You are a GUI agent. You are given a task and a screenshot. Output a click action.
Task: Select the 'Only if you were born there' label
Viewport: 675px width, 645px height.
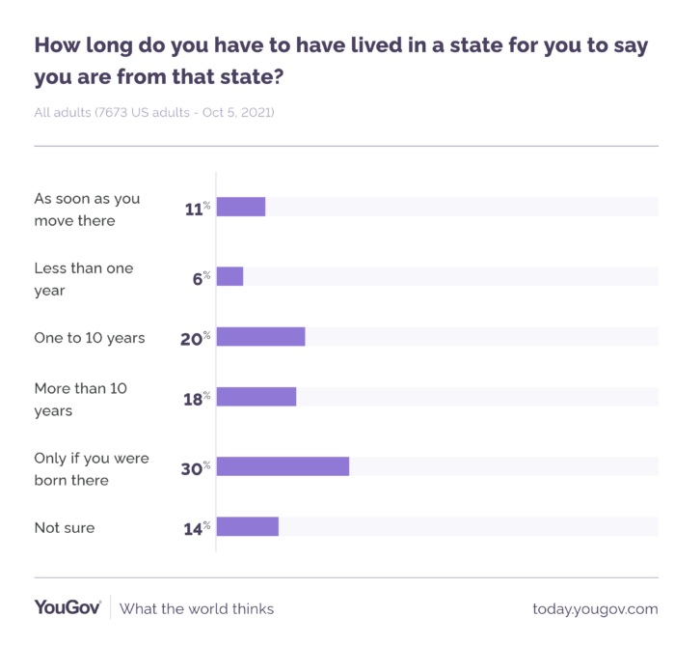click(92, 469)
